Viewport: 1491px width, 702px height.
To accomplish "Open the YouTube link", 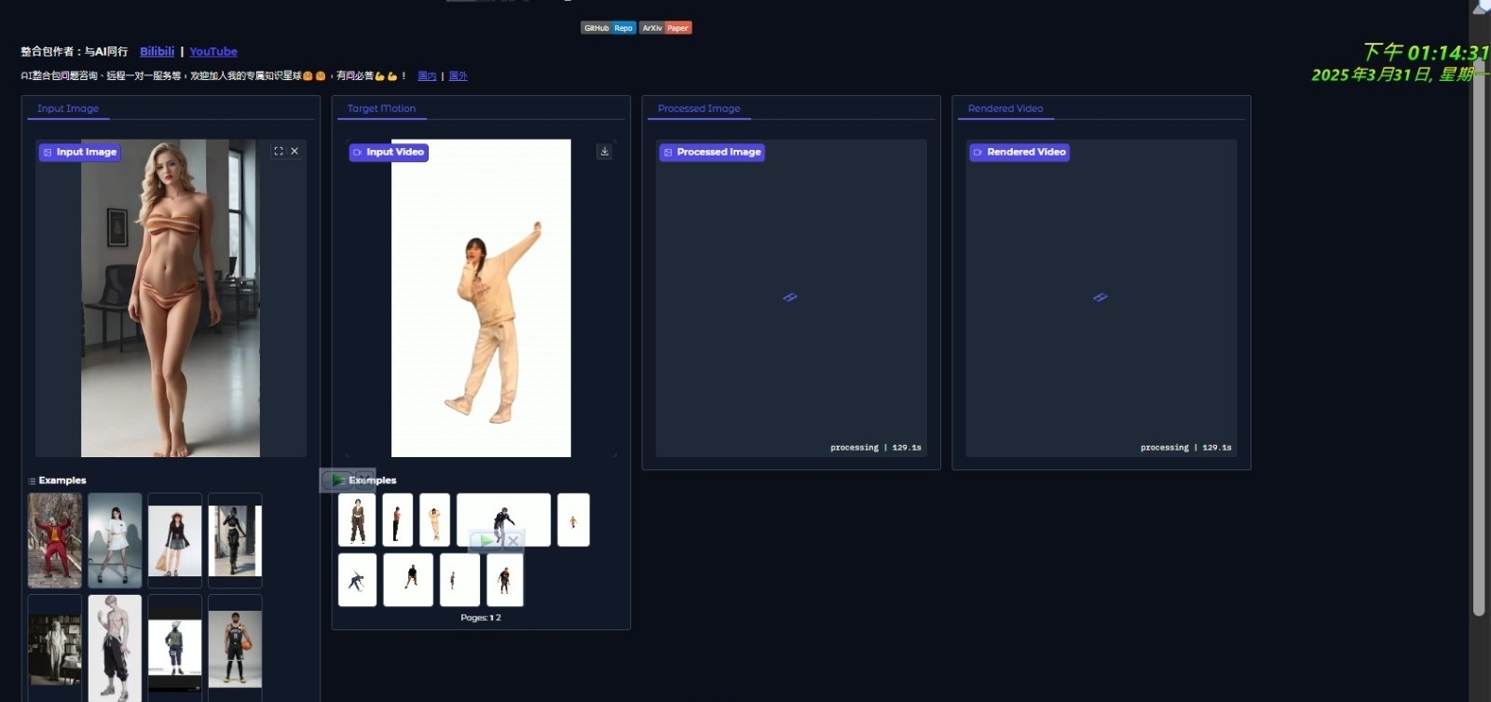I will coord(213,51).
